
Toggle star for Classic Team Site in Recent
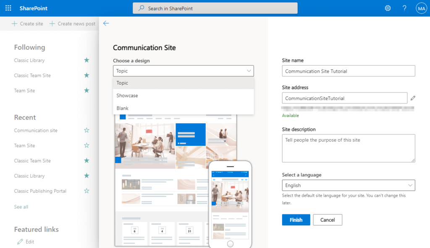point(87,161)
